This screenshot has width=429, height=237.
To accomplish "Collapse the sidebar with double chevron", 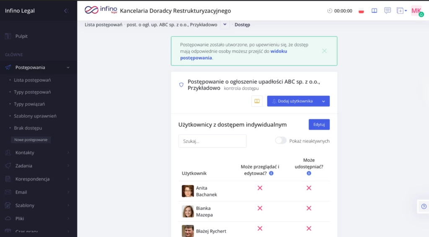I will tap(66, 11).
